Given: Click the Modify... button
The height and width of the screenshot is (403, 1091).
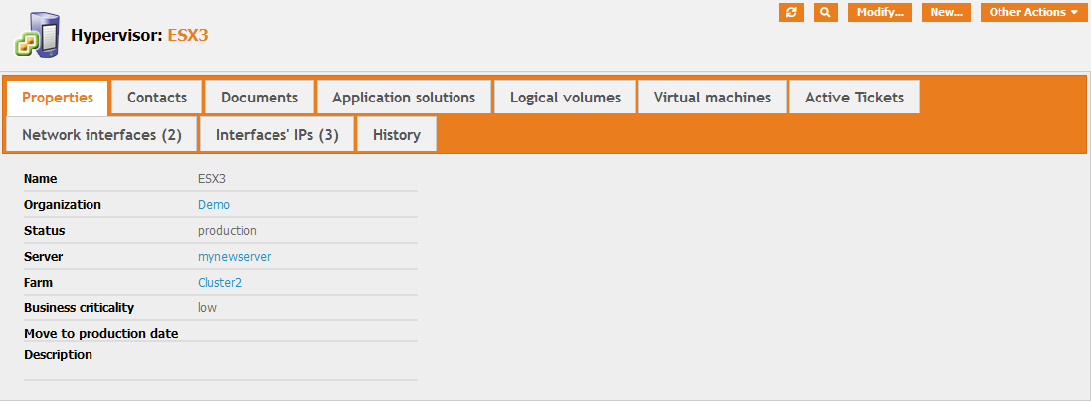Looking at the screenshot, I should click(x=880, y=12).
